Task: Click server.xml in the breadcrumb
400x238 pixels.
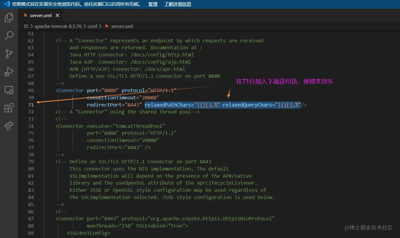Action: [x=122, y=26]
